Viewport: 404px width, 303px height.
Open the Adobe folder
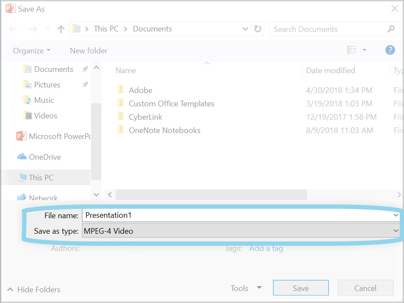click(140, 90)
